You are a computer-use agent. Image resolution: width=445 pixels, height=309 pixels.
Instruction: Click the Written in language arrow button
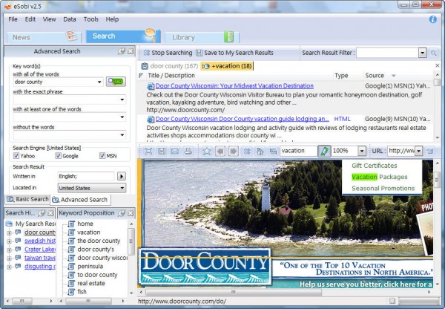coord(122,176)
